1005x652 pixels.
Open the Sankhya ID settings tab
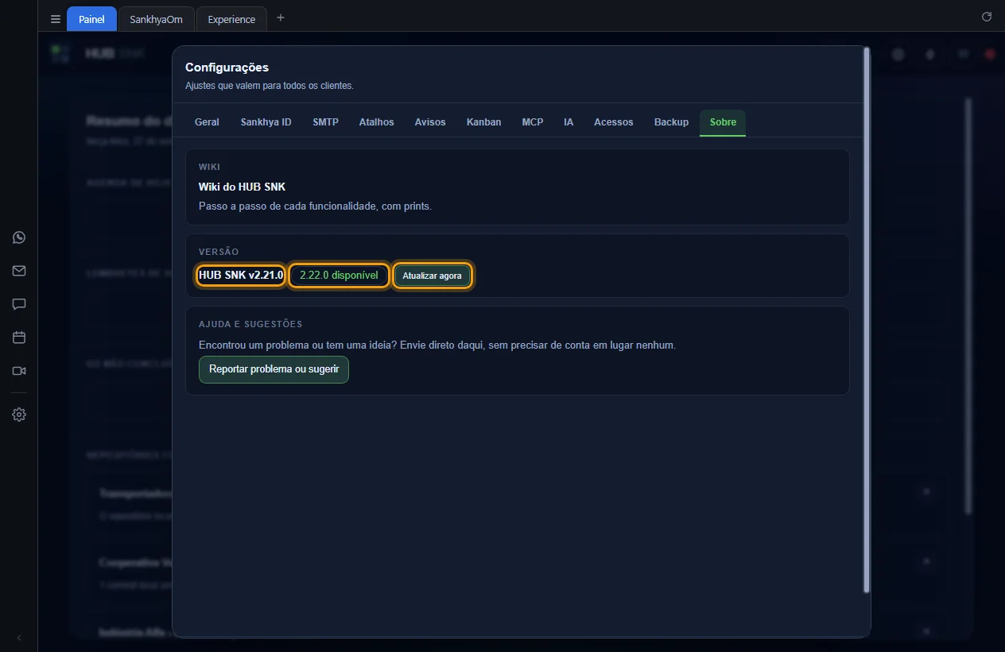[x=266, y=122]
